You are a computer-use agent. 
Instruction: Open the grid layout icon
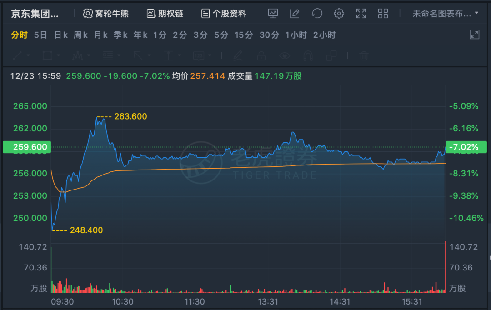(383, 13)
